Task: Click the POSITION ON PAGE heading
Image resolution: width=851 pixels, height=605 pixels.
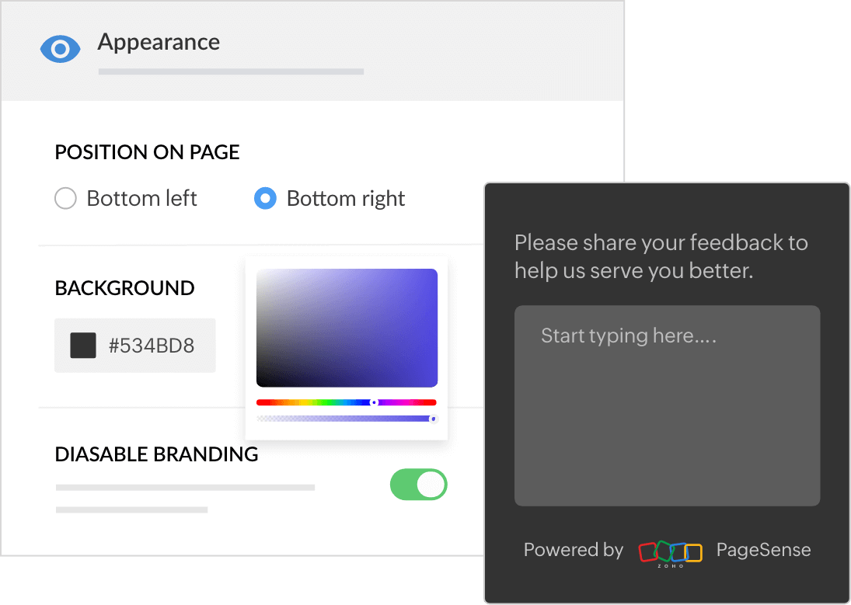Action: tap(147, 152)
